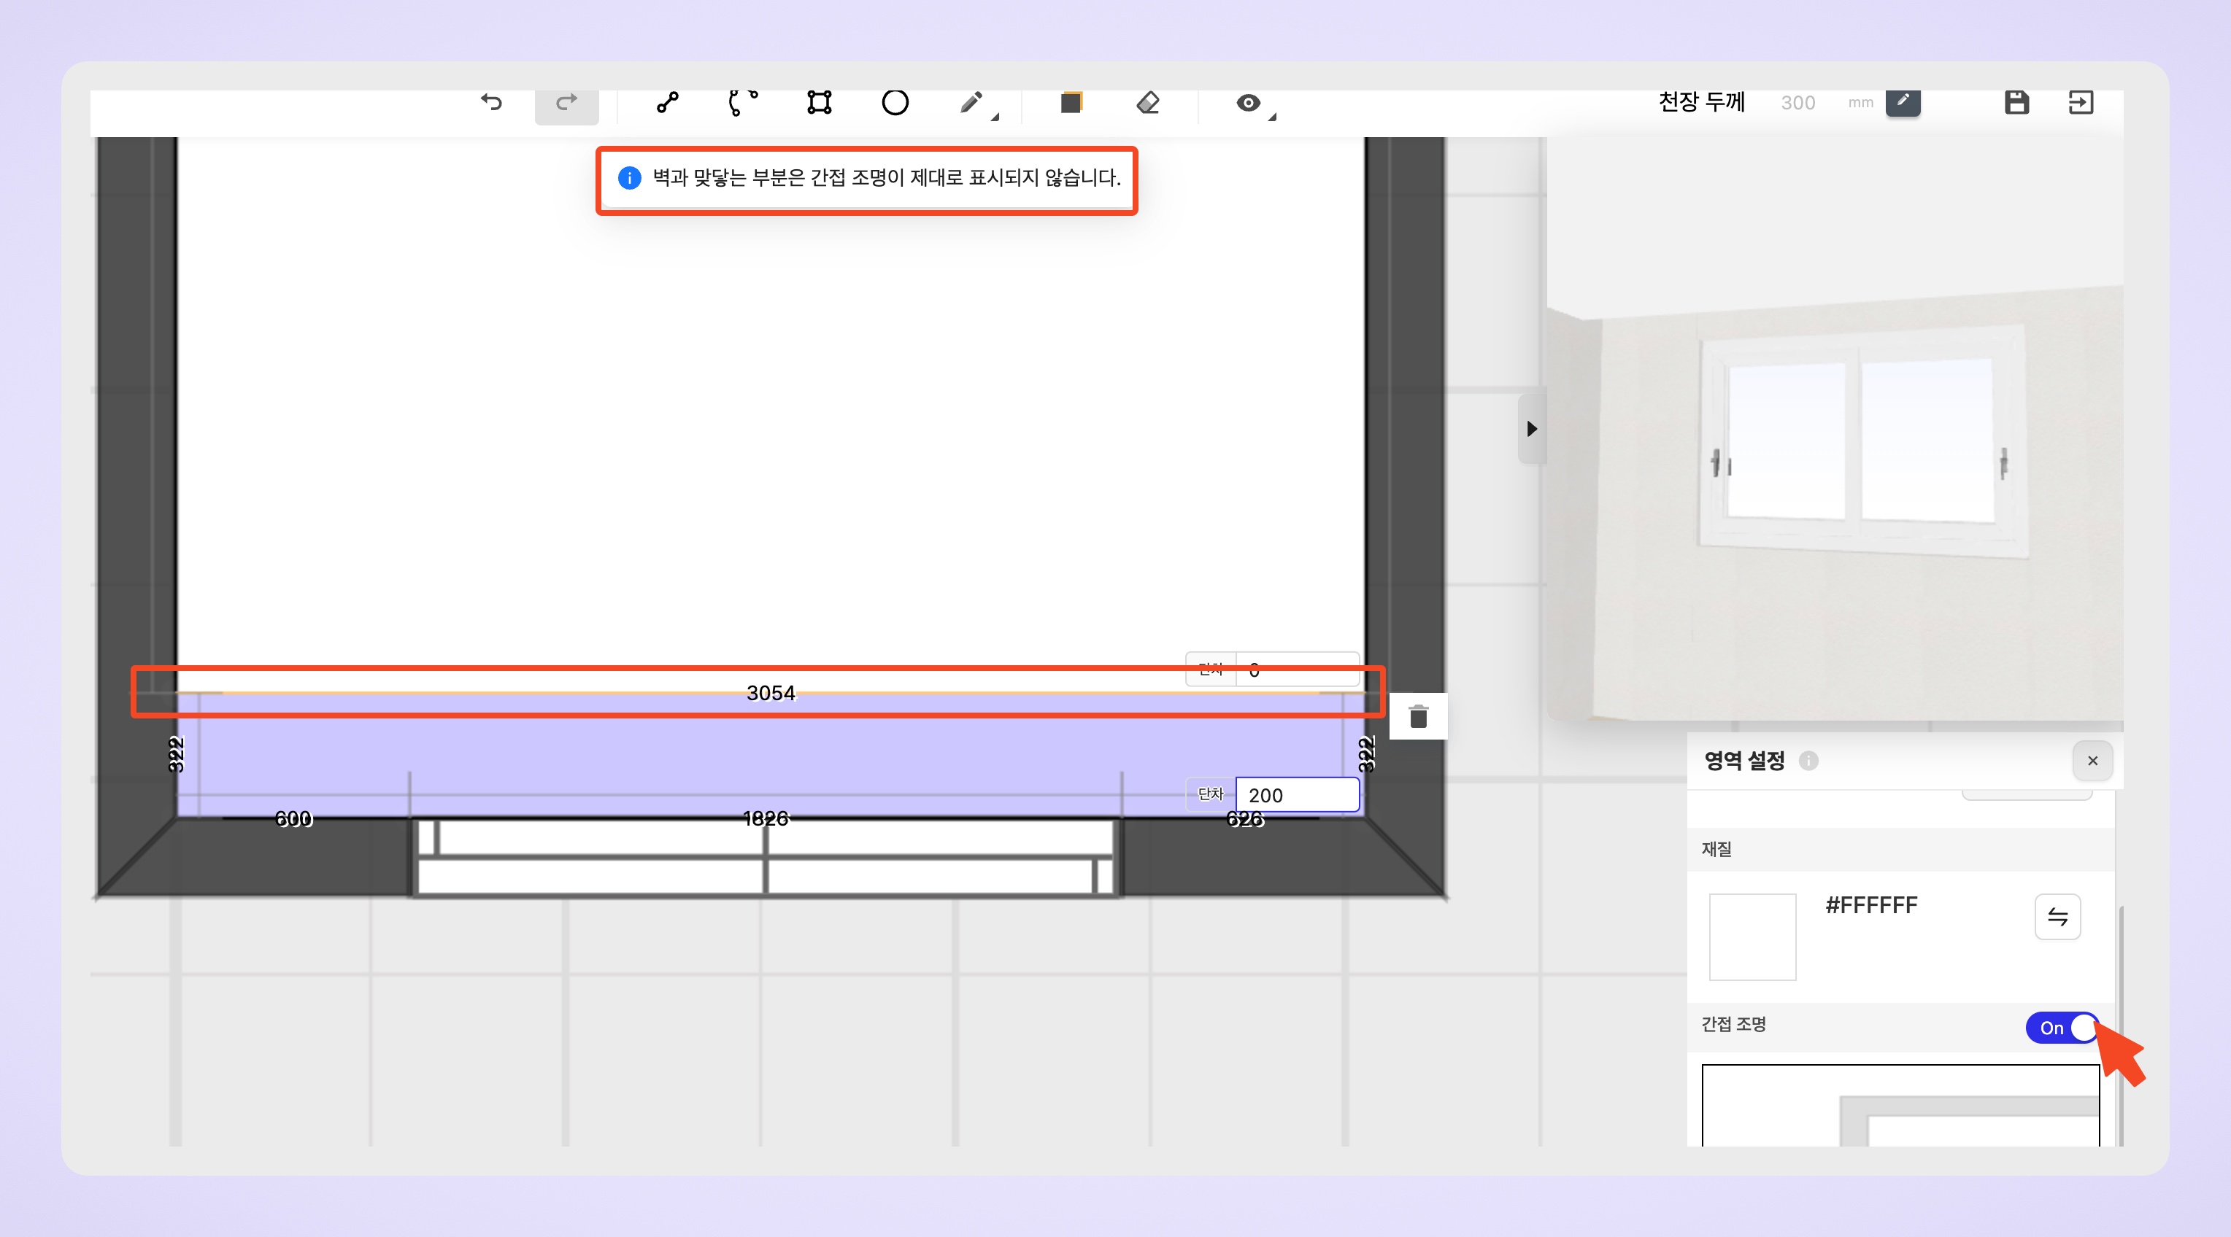The width and height of the screenshot is (2231, 1237).
Task: Delete selected area with trash icon
Action: click(x=1418, y=717)
